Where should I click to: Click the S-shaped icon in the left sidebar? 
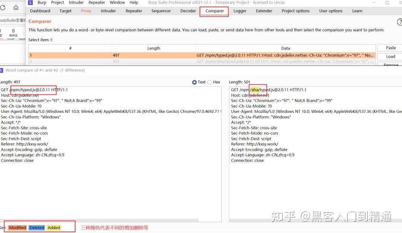point(13,30)
